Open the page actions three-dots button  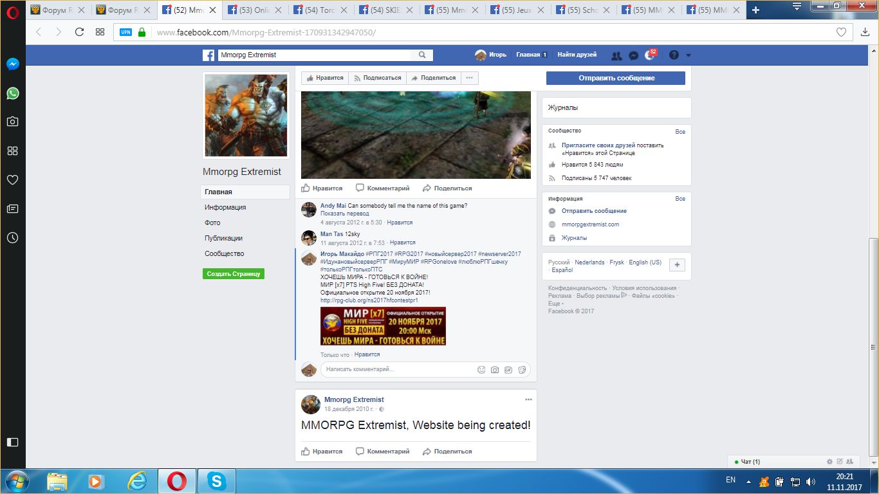coord(470,78)
